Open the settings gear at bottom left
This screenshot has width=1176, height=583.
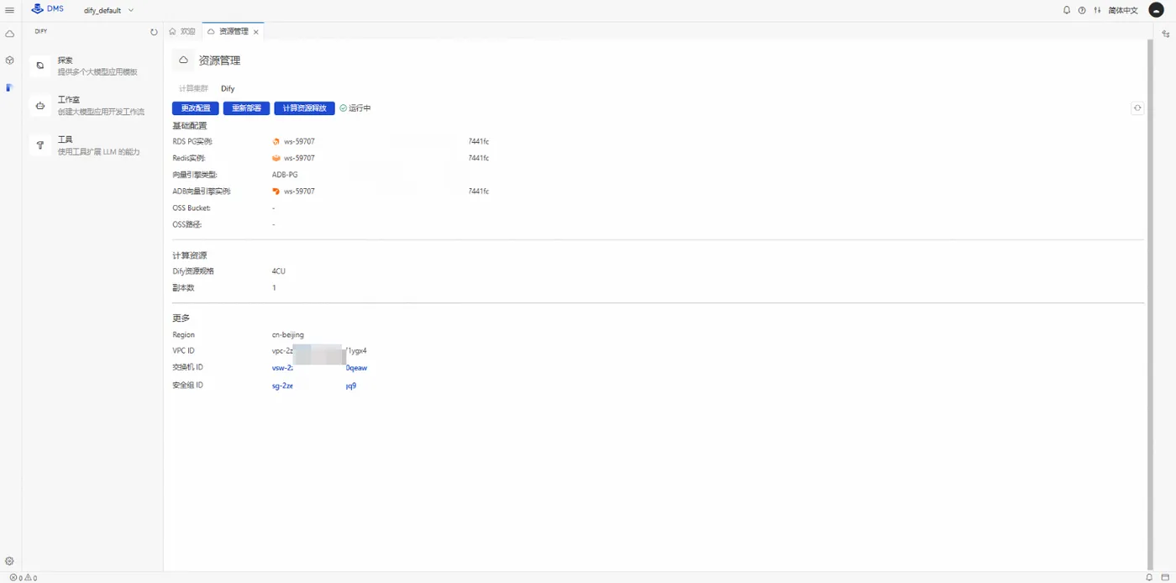pyautogui.click(x=10, y=561)
